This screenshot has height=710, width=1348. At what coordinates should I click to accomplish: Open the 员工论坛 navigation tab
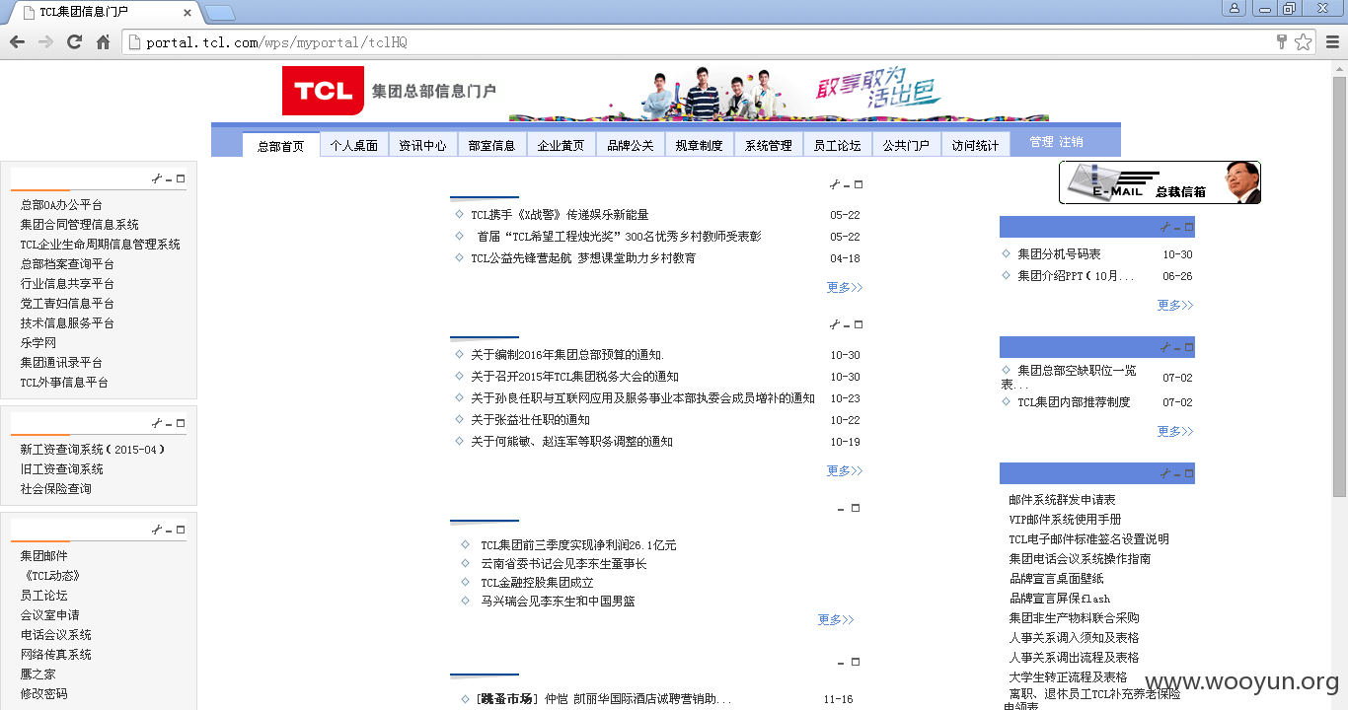[837, 145]
